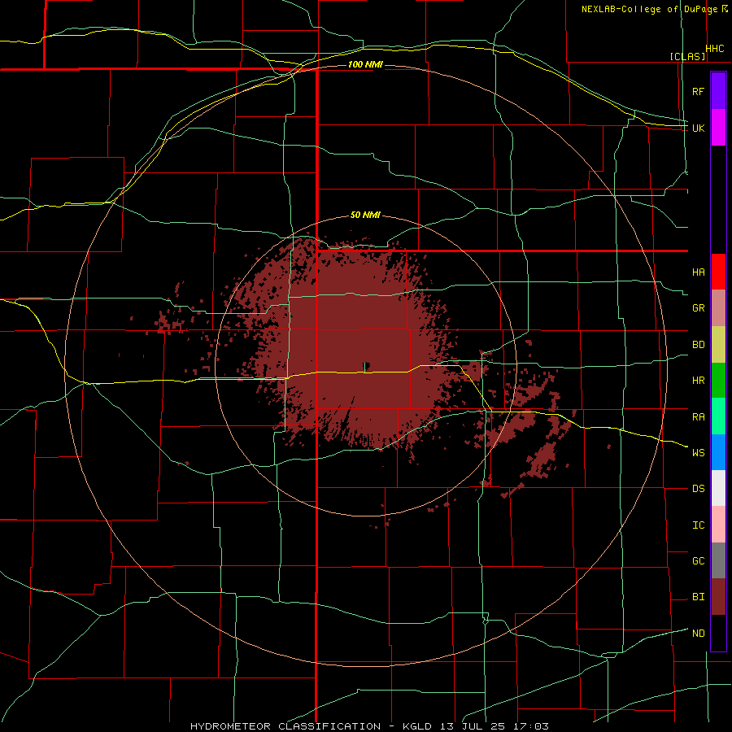Viewport: 732px width, 732px height.
Task: Select the WS blue legend swatch
Action: [718, 452]
